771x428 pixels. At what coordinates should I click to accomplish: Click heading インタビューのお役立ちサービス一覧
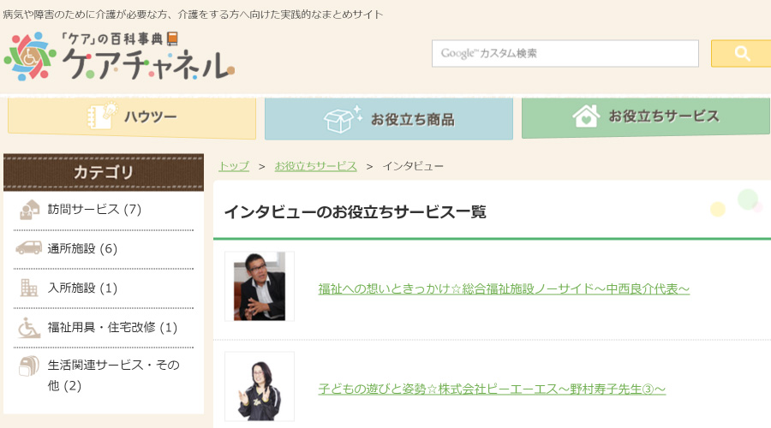(355, 211)
